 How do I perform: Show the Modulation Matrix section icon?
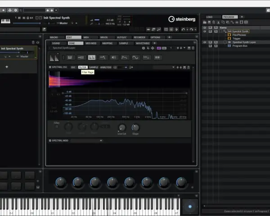click(157, 57)
